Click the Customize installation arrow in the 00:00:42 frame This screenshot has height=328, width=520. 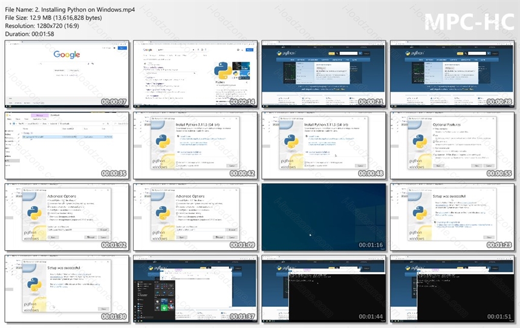[x=178, y=152]
